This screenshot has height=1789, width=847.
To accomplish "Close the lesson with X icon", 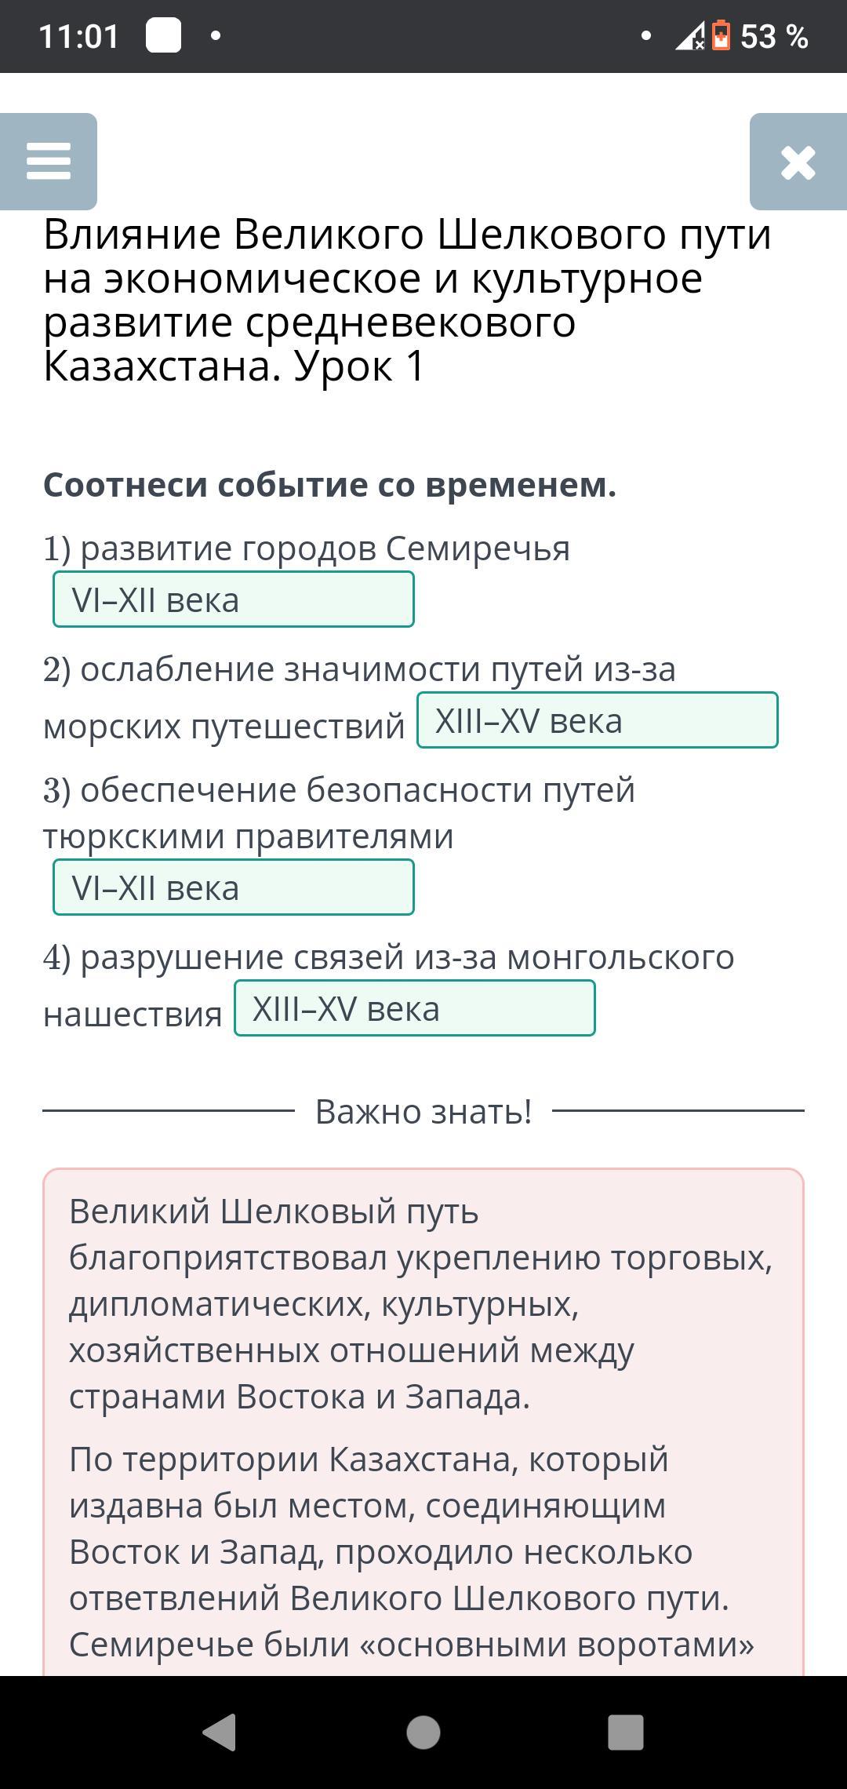I will tap(798, 162).
